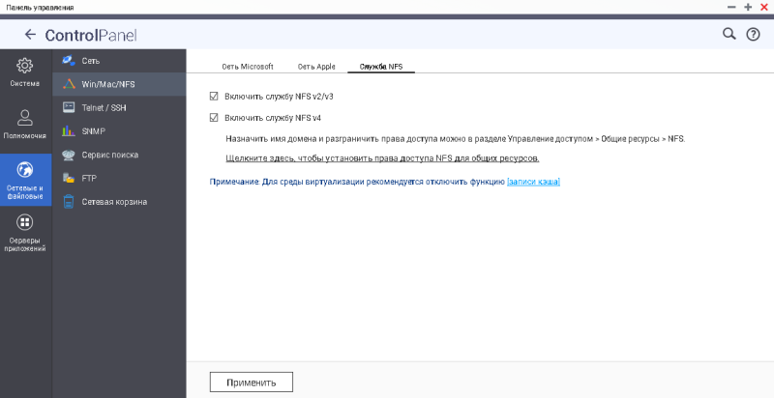Click the Примечание virtualization note text

pos(357,182)
